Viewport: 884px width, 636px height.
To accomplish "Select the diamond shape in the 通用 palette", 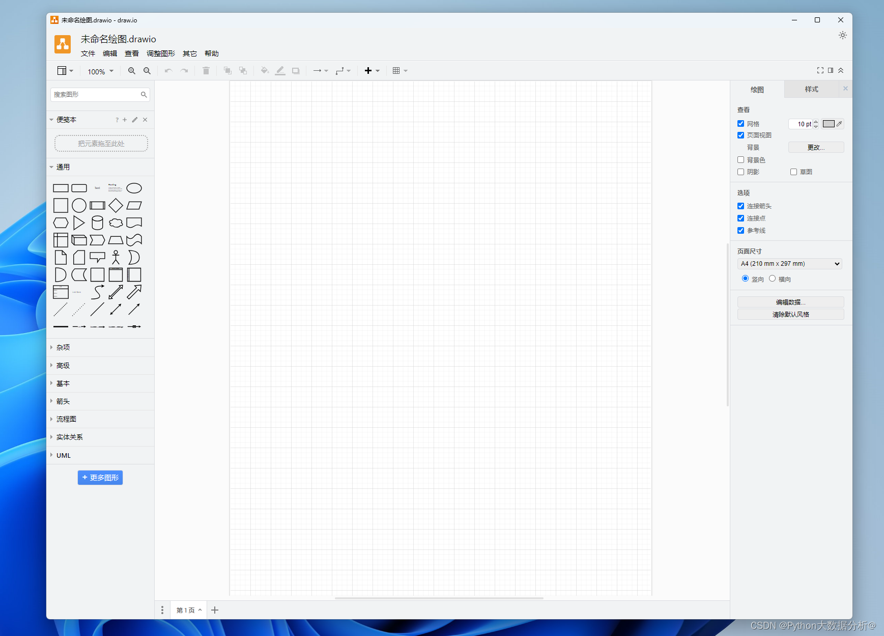I will click(116, 205).
